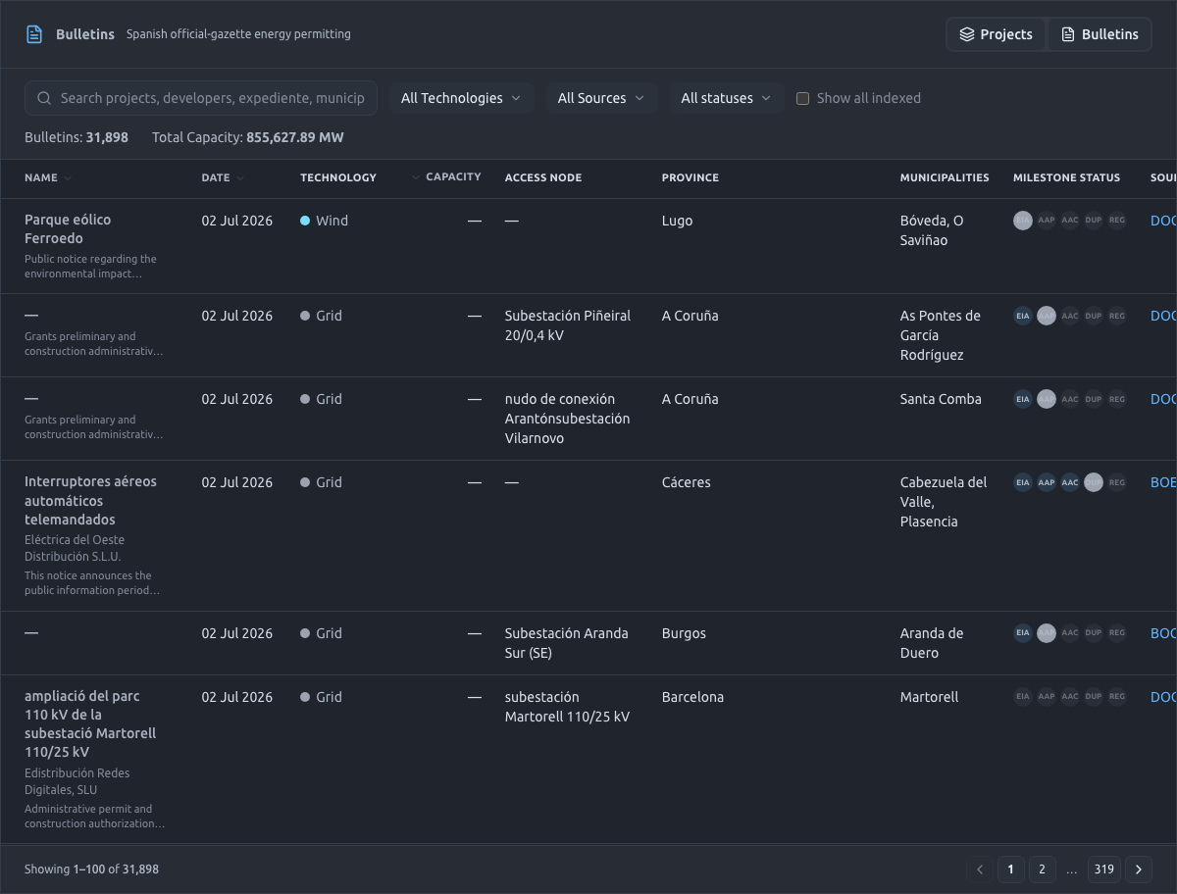Click Subestación Aranda Sur (SE) access node
Image resolution: width=1177 pixels, height=894 pixels.
[x=567, y=643]
